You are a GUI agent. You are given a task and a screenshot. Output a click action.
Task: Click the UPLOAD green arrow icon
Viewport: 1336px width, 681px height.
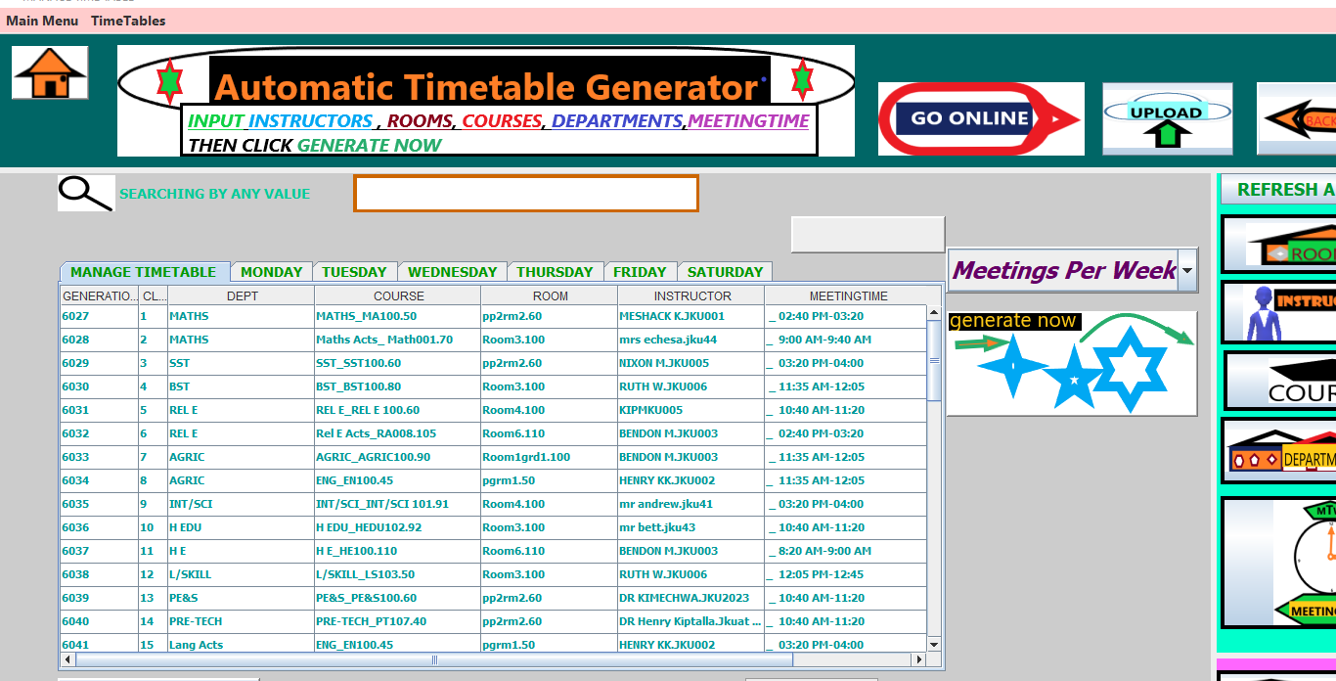(1167, 118)
